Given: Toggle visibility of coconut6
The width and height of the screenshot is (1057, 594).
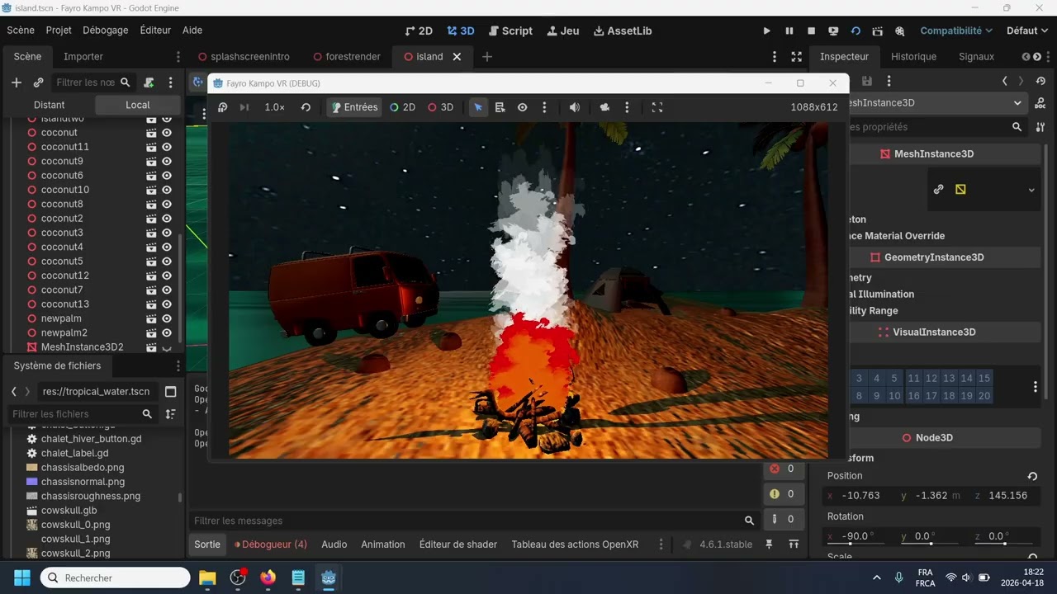Looking at the screenshot, I should [x=167, y=175].
